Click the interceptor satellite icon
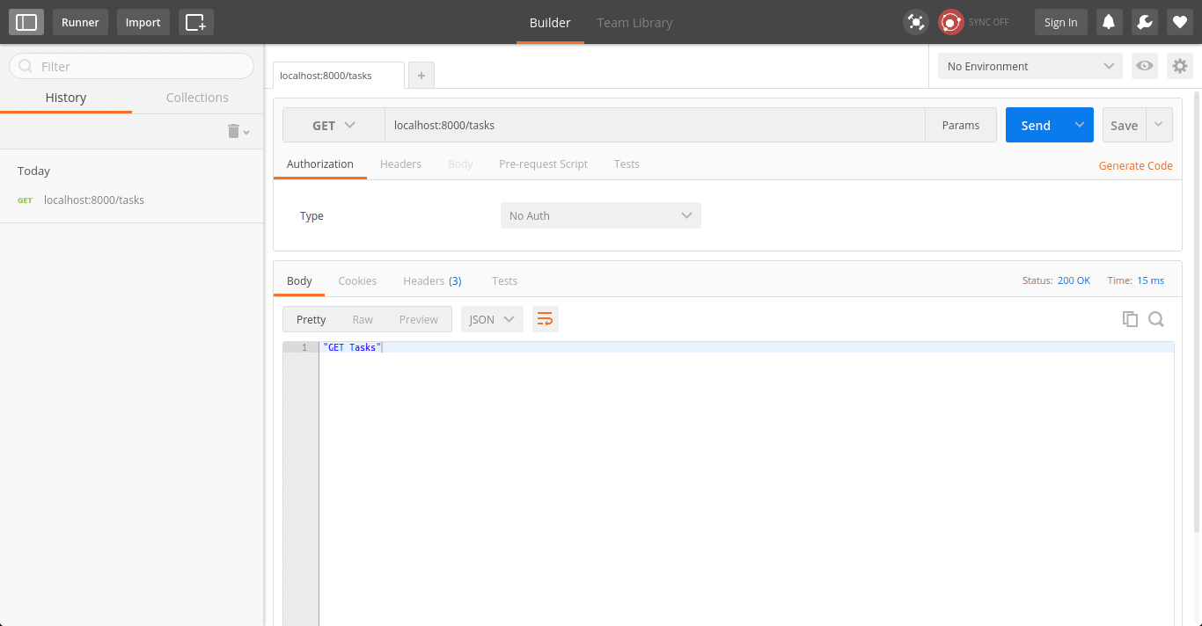Image resolution: width=1202 pixels, height=626 pixels. (x=916, y=22)
